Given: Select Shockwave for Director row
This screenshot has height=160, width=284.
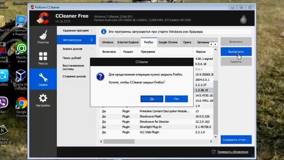Looking at the screenshot, I should point(156,122).
